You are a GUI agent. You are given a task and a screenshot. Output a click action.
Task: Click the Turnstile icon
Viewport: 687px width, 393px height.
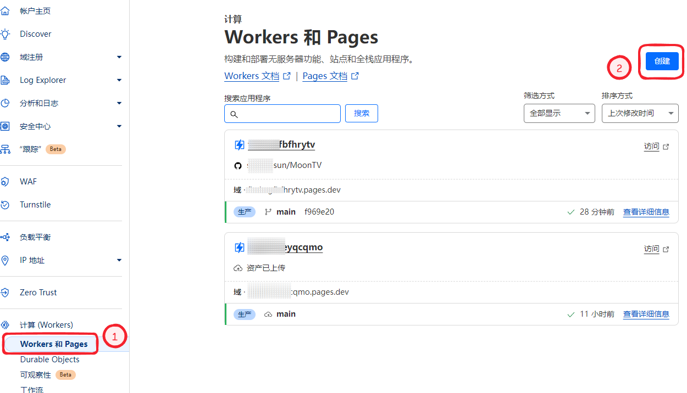[x=5, y=205]
